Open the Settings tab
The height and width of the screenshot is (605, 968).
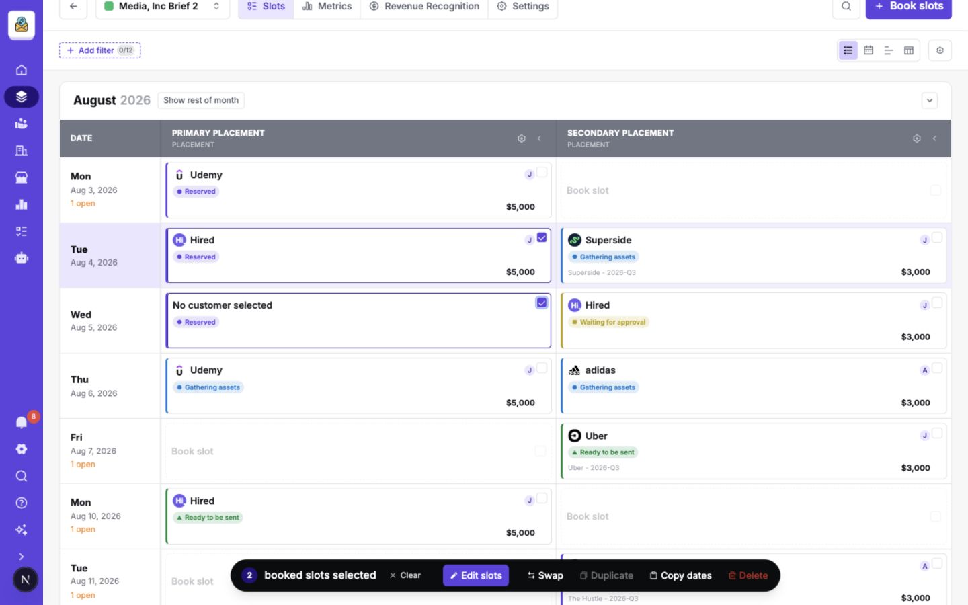[x=523, y=7]
